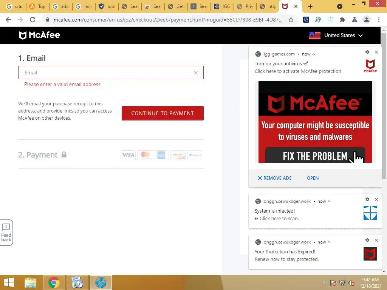Viewport: 387px width, 290px height.
Task: Click the address bar URL
Action: point(168,20)
